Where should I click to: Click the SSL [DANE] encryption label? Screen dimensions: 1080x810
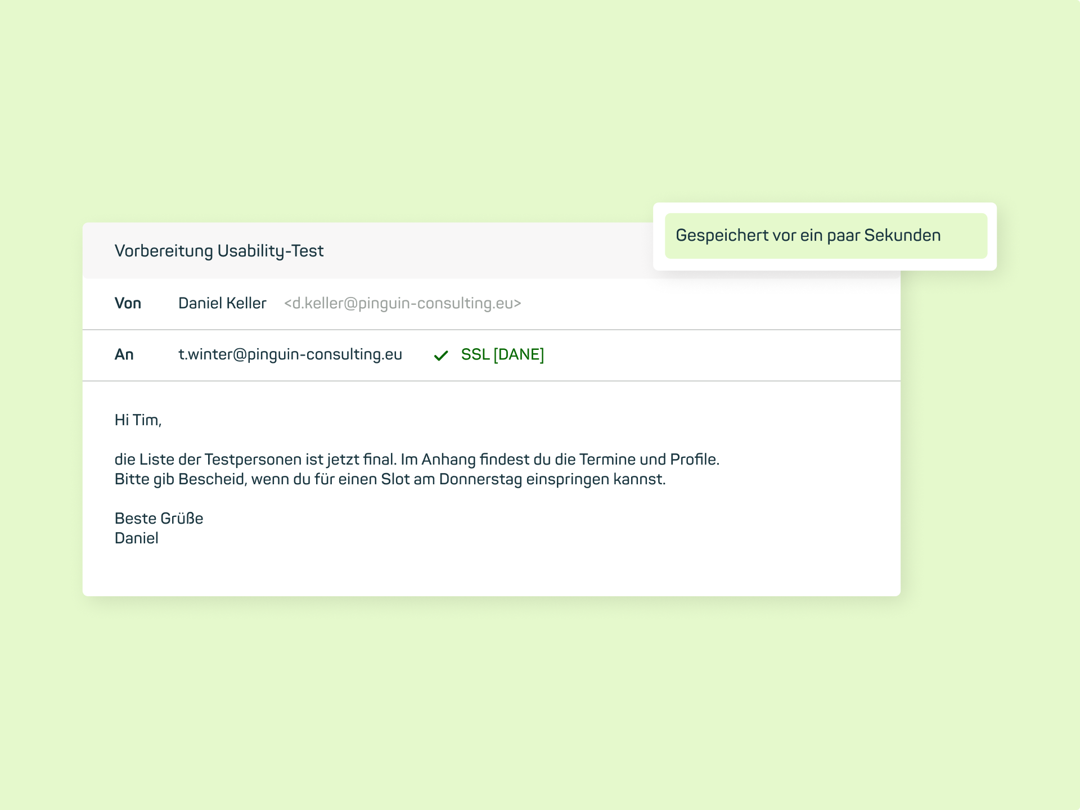(502, 354)
